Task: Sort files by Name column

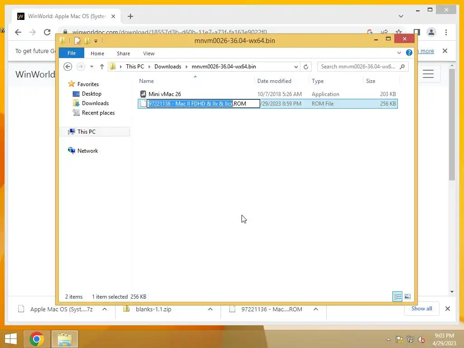Action: tap(196, 81)
